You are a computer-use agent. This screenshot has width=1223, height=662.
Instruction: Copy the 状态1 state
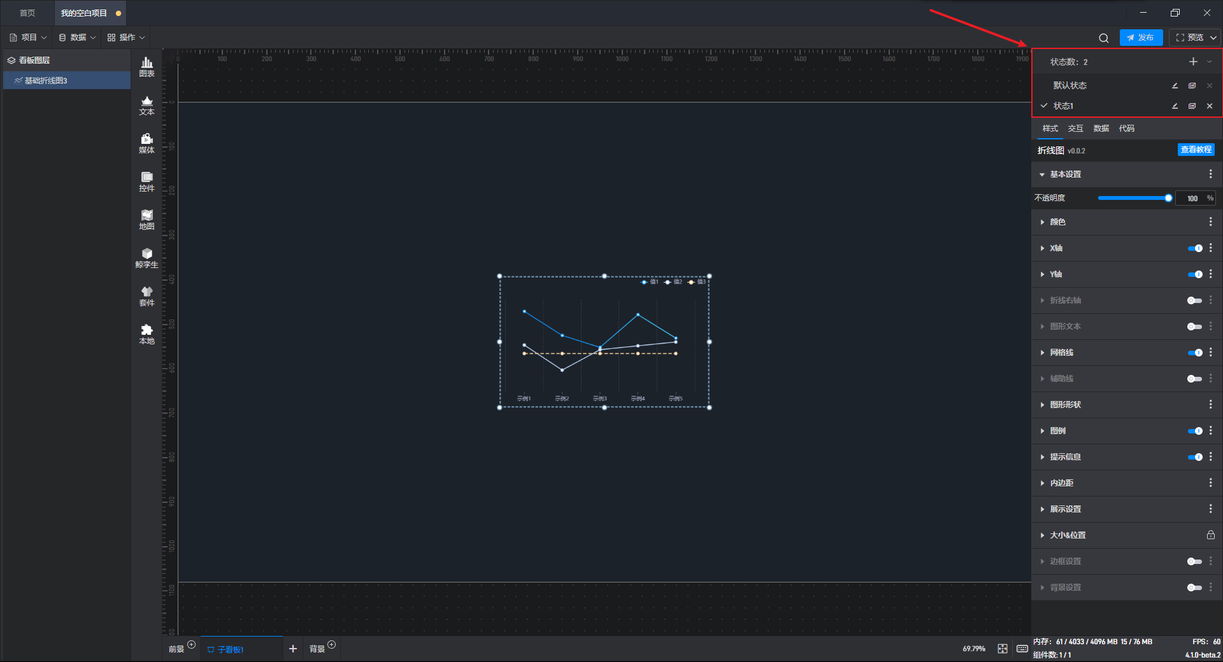tap(1192, 106)
